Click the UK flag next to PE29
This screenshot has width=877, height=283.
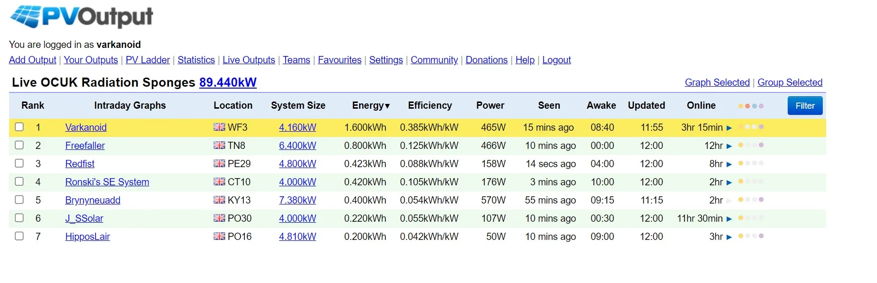(x=219, y=164)
